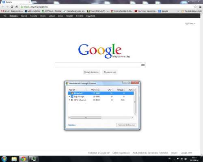Screen dimensions: 203x162
Task: Click the HU language indicator in the taskbar
Action: click(170, 158)
